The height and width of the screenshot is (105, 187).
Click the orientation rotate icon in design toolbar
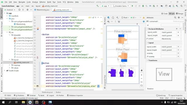pos(113,17)
